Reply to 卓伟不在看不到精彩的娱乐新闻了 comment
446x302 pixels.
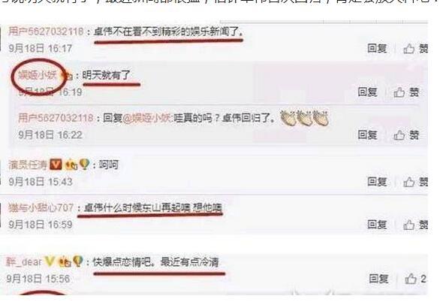pos(377,48)
